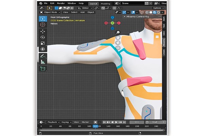Select the Add Cube tool

pos(43,69)
